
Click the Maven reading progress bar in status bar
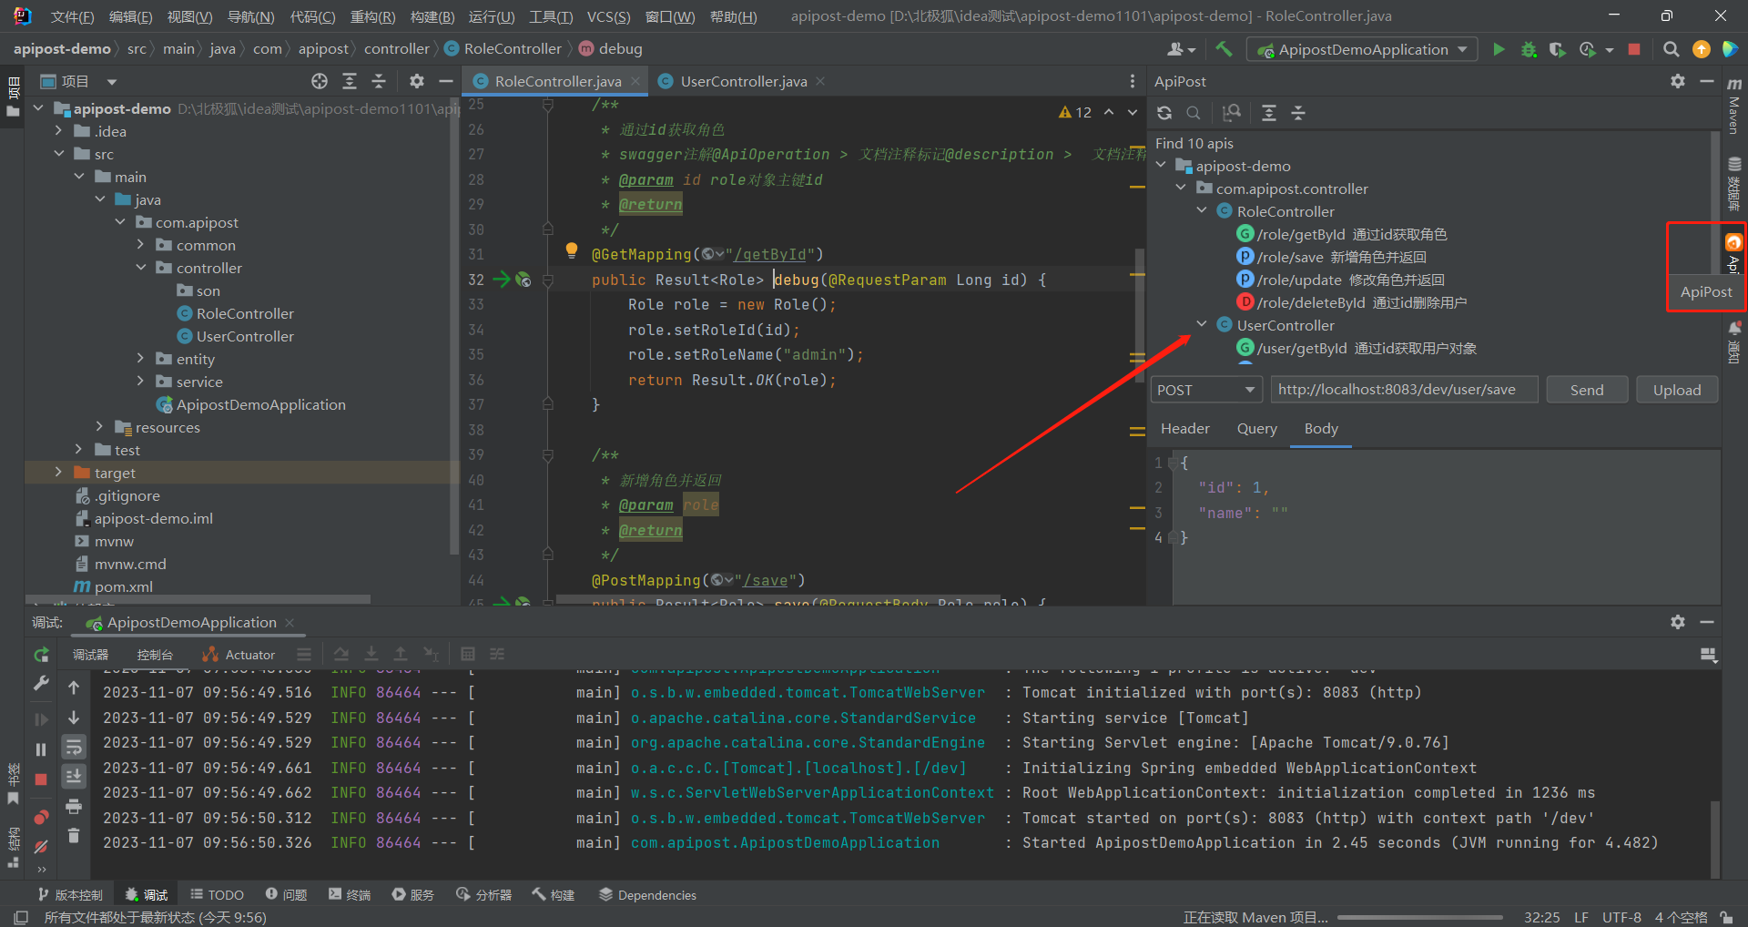tap(1420, 917)
